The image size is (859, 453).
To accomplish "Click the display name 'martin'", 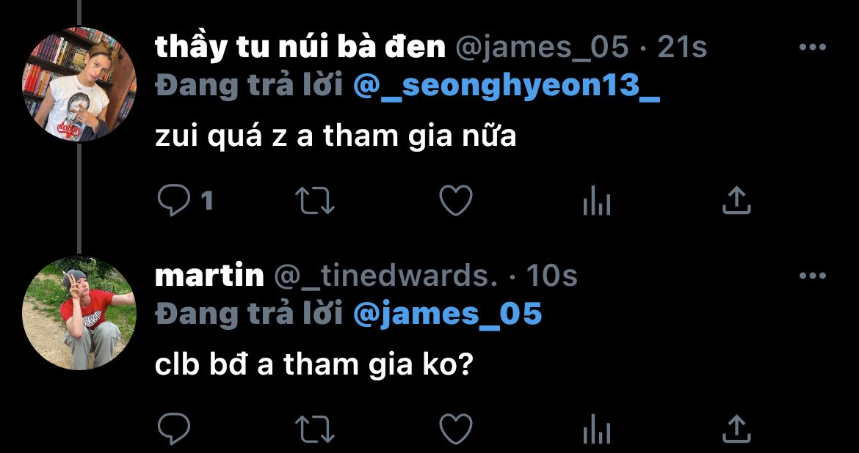I will tap(209, 276).
